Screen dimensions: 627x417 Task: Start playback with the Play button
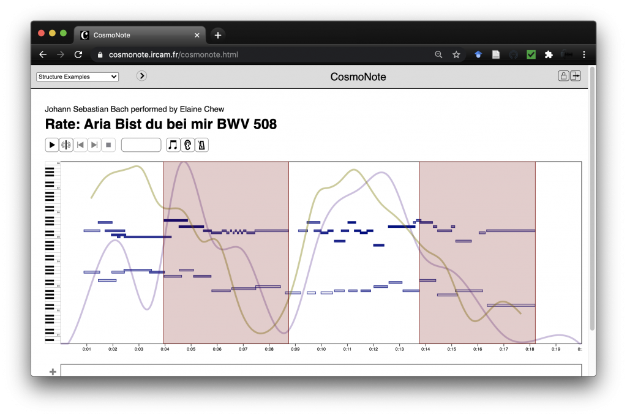point(52,145)
